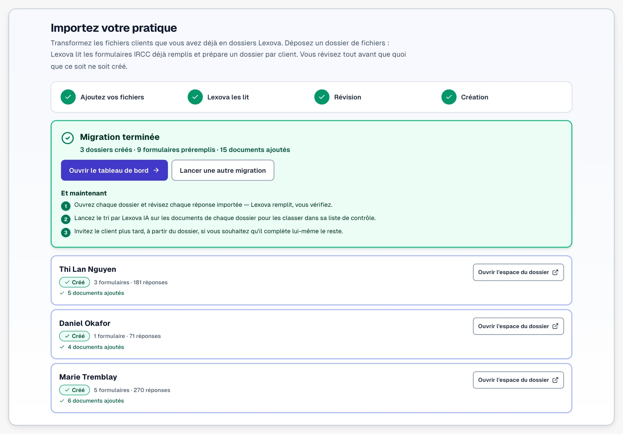Click the external link icon in Marie Tremblay's button
This screenshot has height=434, width=623.
(x=555, y=380)
